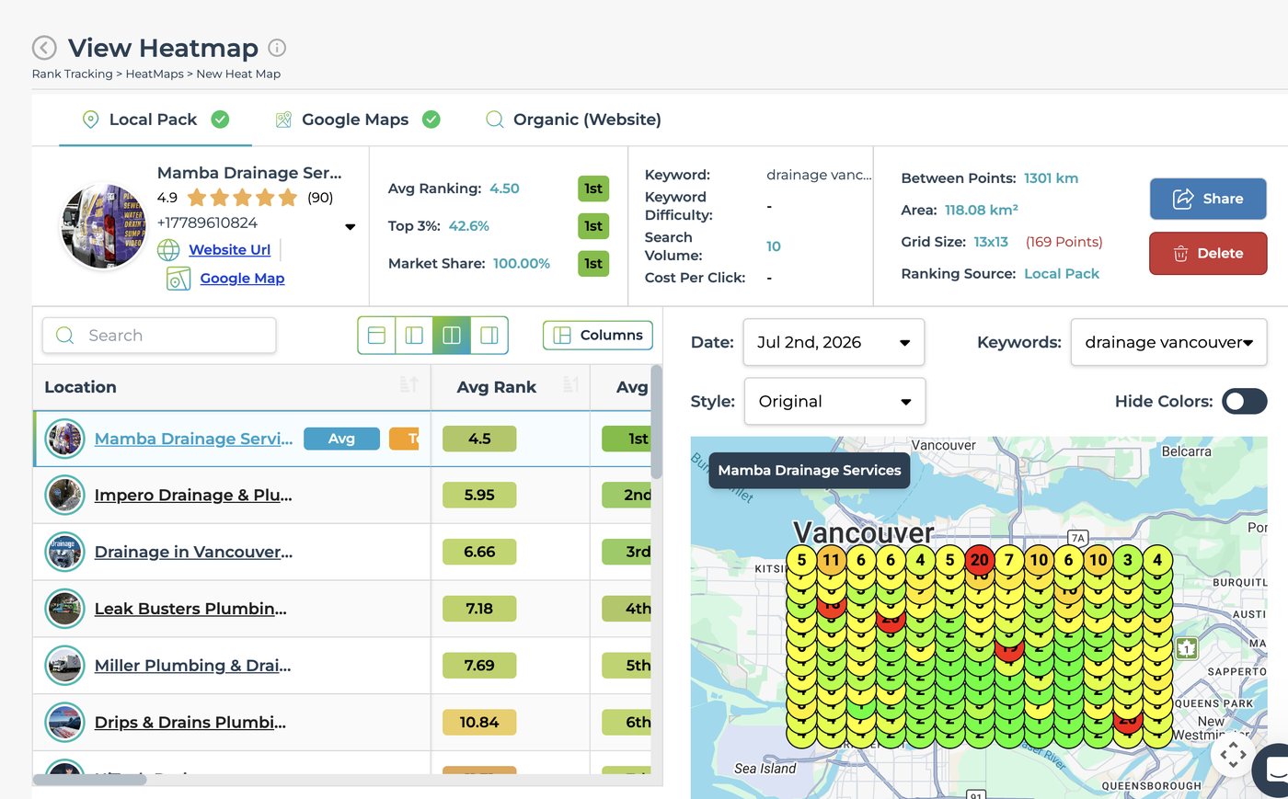Click the green check next to Google Maps

click(431, 119)
